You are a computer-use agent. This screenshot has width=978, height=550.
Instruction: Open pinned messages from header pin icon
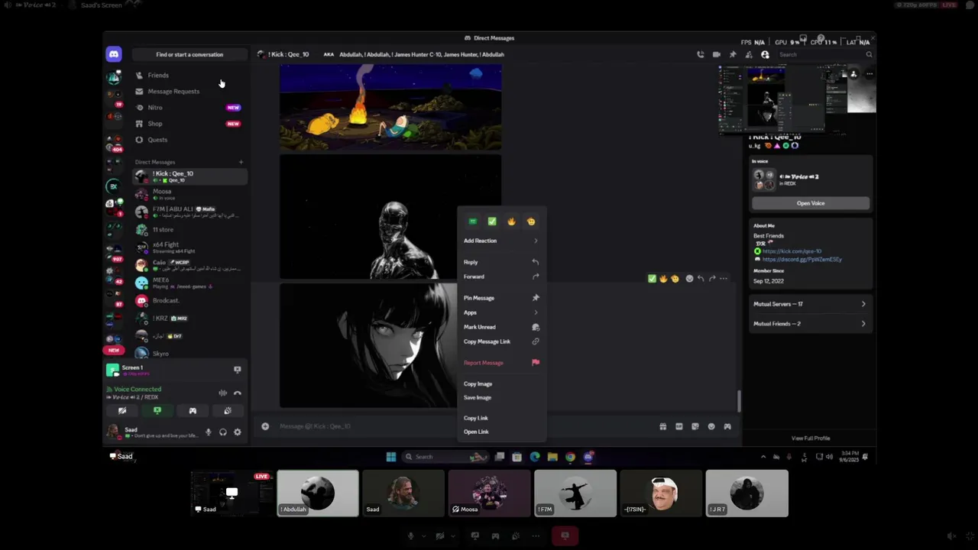click(733, 54)
